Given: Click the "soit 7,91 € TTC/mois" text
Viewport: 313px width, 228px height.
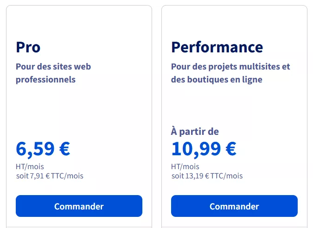Looking at the screenshot, I should 50,176.
